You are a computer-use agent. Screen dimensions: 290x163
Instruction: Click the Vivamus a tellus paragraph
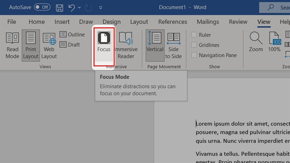pos(243,157)
